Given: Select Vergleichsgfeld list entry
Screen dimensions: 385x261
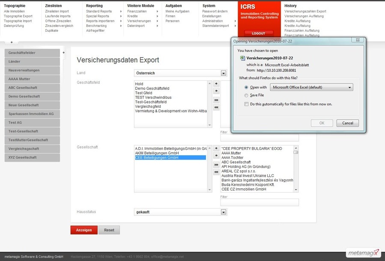Looking at the screenshot, I should [148, 107].
